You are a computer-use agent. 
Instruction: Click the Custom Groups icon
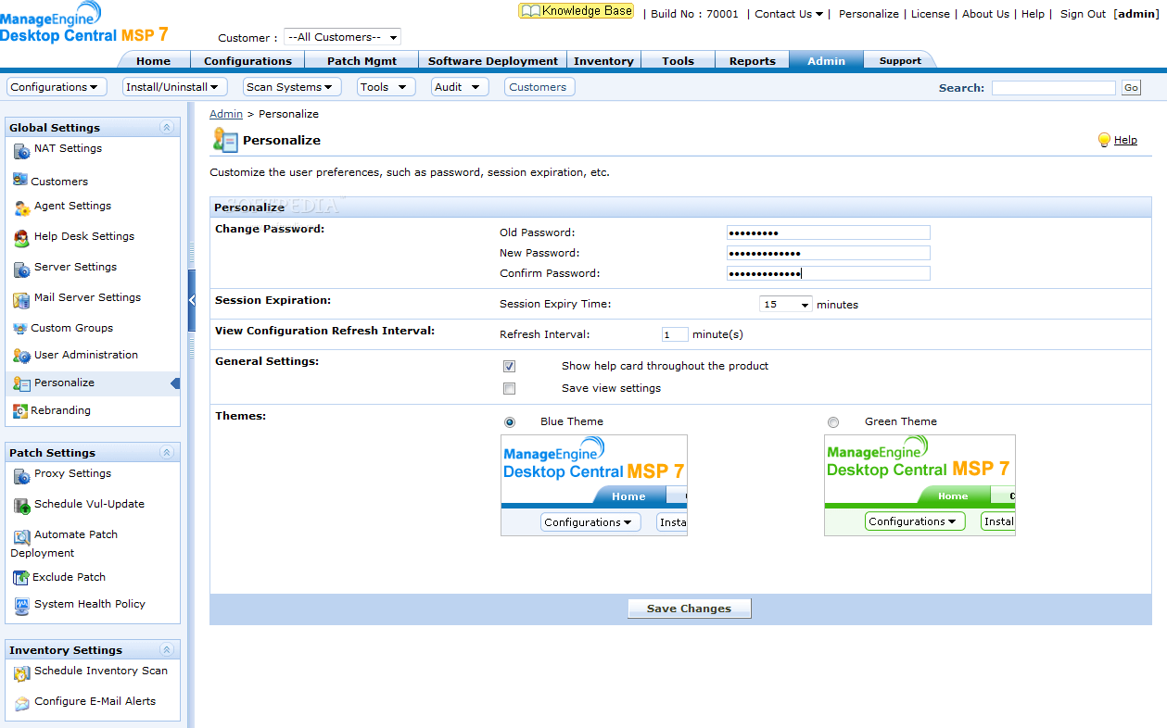tap(20, 328)
